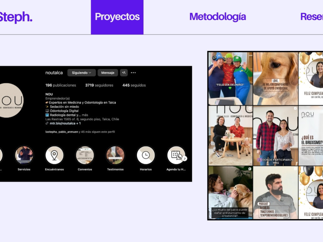Open the 'Feliz día del niño' post
This screenshot has width=323, height=242.
(230, 78)
